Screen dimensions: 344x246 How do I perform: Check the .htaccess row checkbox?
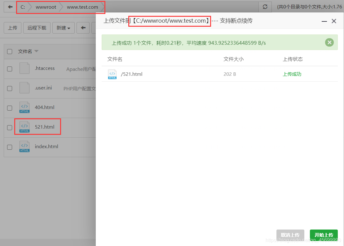click(x=10, y=69)
